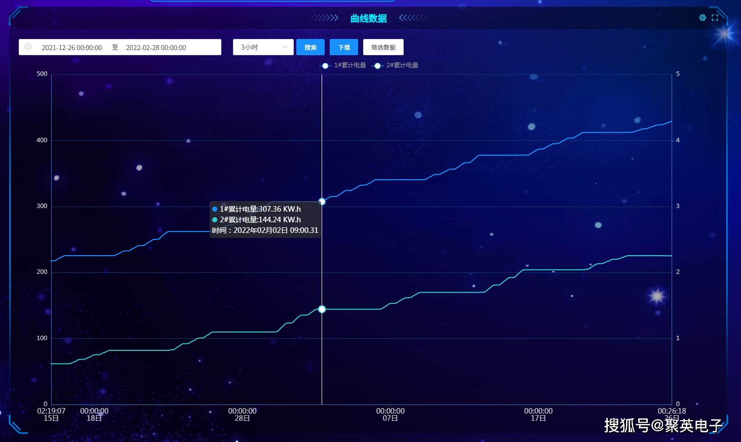
Task: Click the 2#累计电量 legend marker icon
Action: [x=377, y=66]
